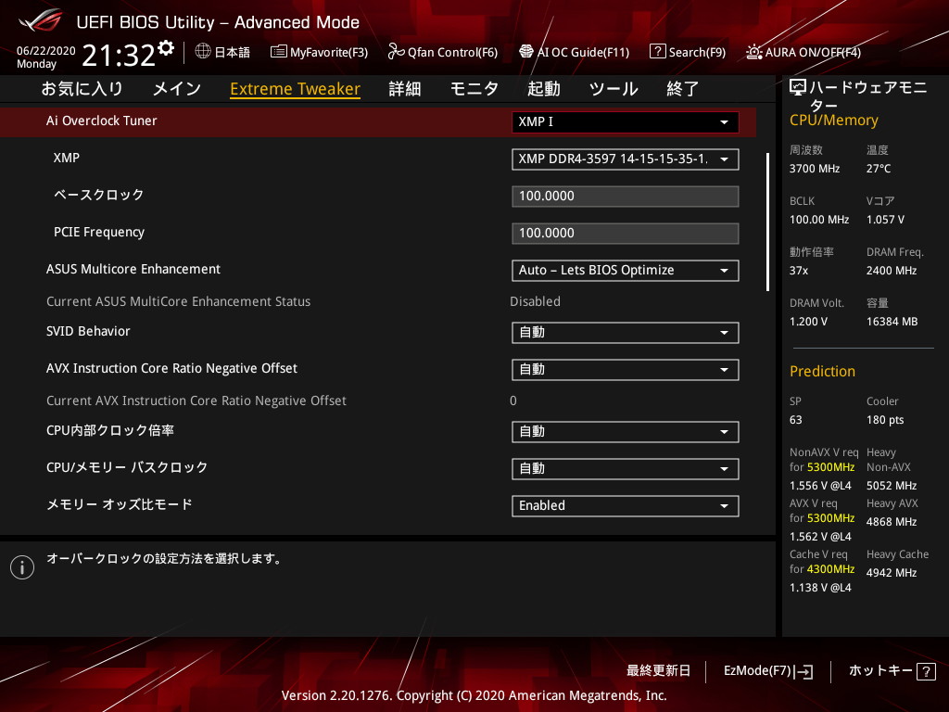This screenshot has width=949, height=712.
Task: Expand the XMP DDR4-3597 profile dropdown
Action: tap(626, 159)
